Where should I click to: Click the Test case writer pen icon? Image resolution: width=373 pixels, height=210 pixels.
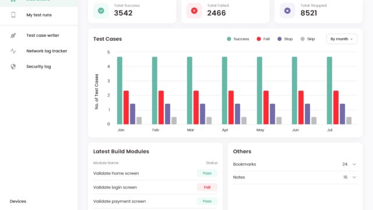pyautogui.click(x=13, y=36)
